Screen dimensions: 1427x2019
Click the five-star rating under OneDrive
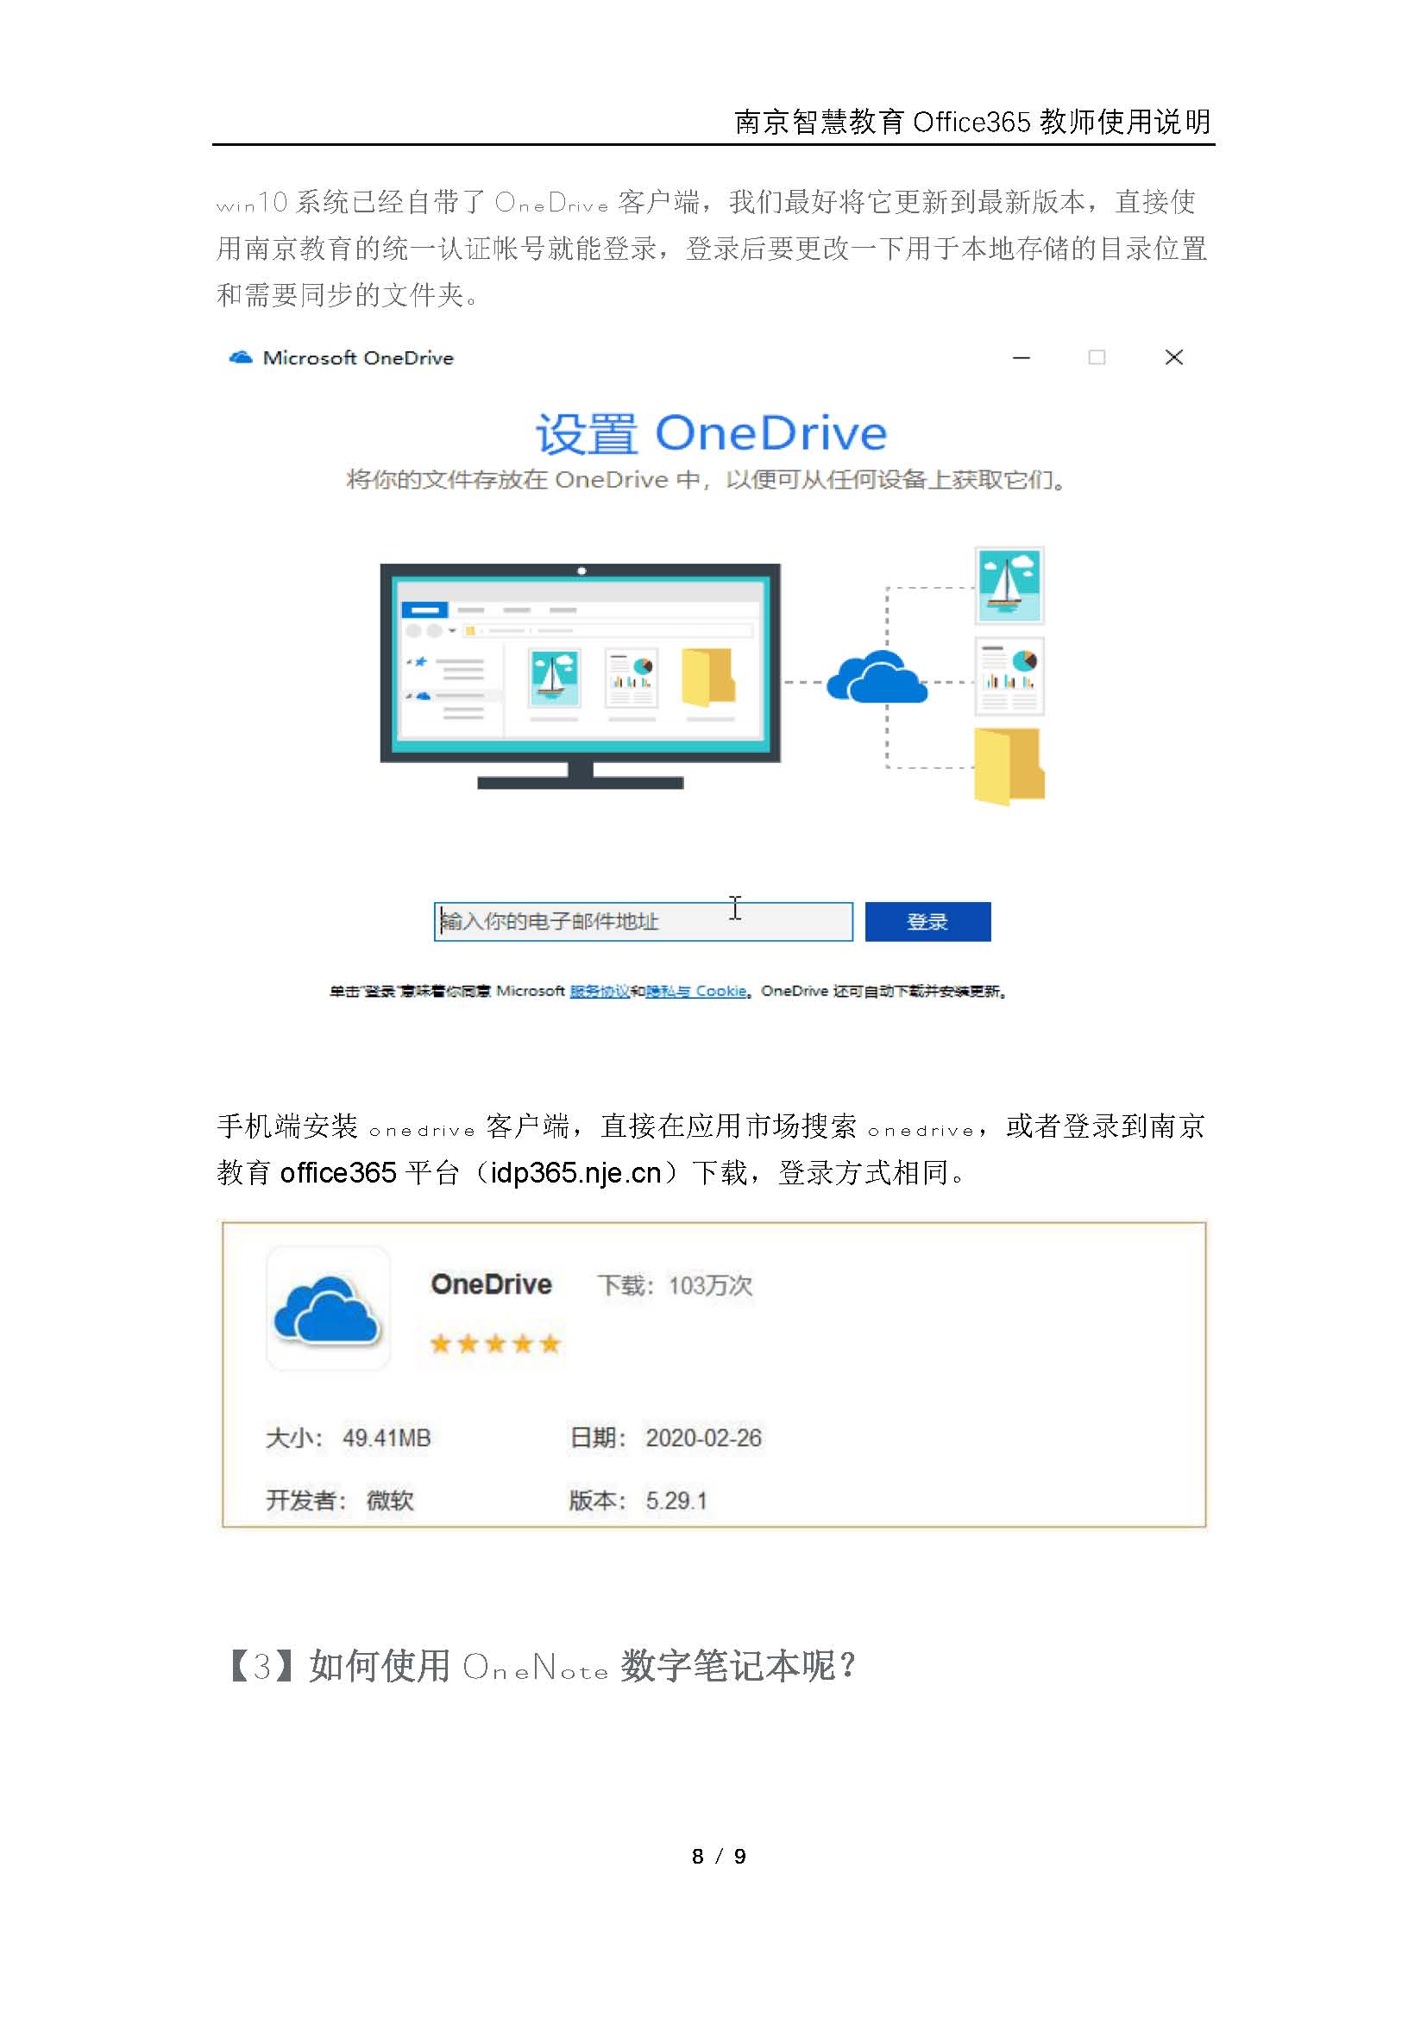point(495,1344)
